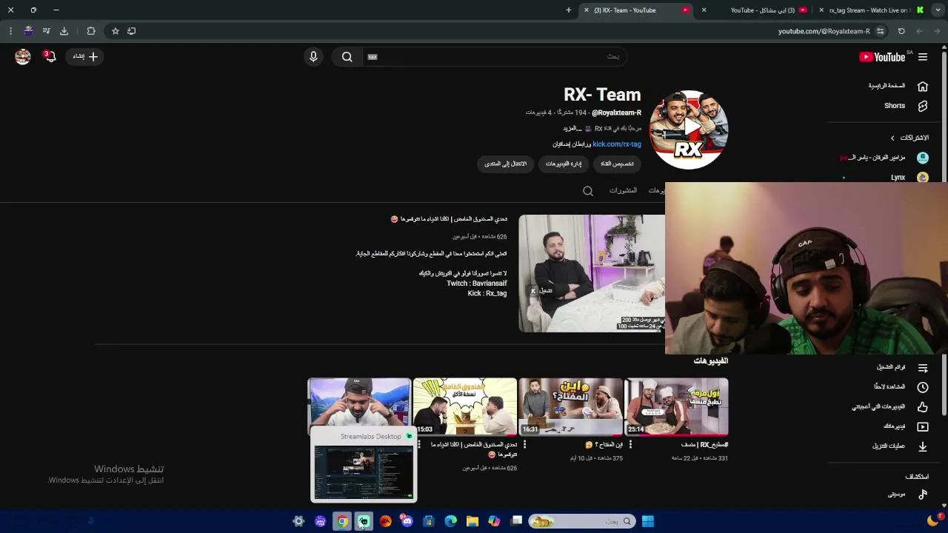Viewport: 948px width, 533px height.
Task: Open the Chrome three-dot menu
Action: point(10,31)
